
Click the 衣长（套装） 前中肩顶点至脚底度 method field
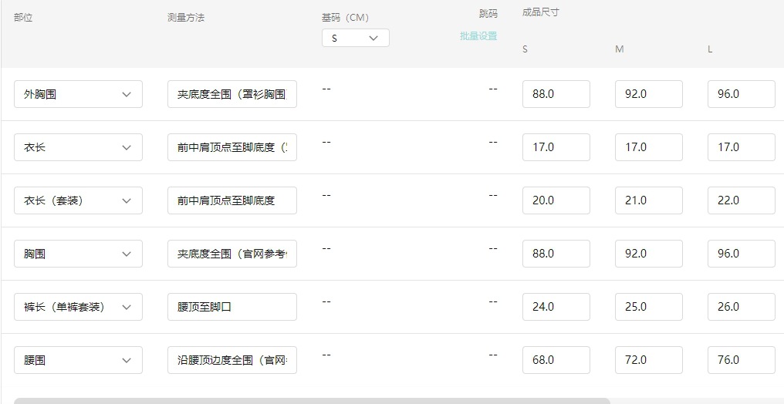(231, 200)
